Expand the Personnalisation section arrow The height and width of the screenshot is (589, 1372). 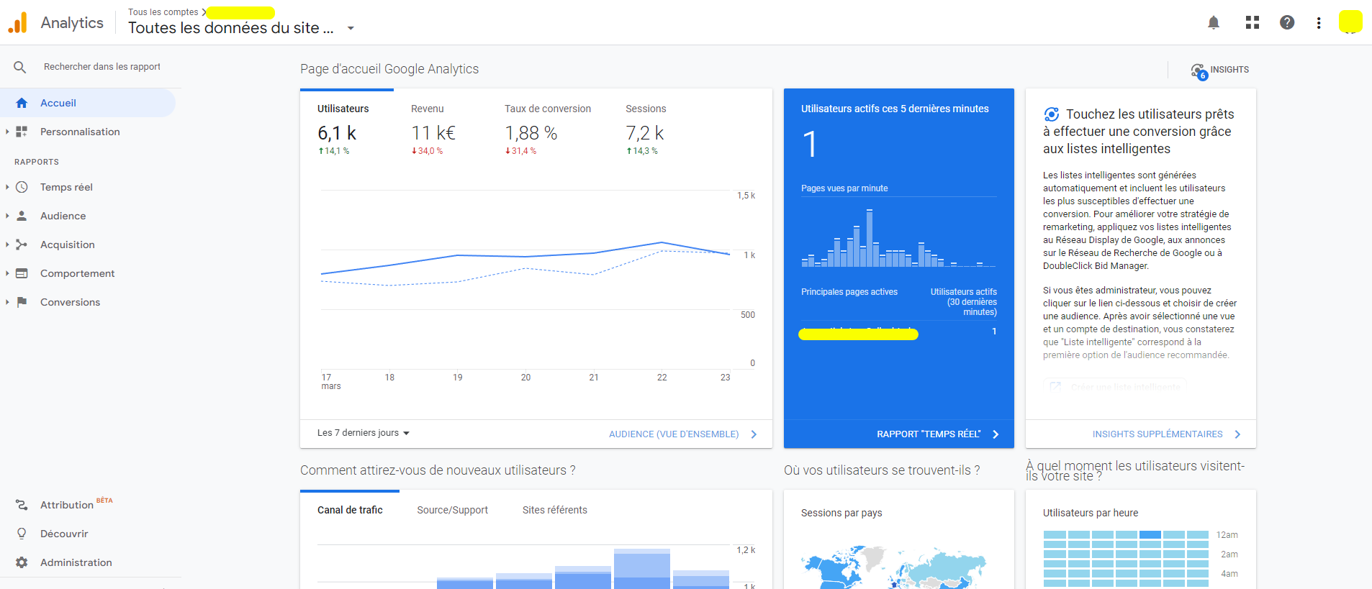7,132
